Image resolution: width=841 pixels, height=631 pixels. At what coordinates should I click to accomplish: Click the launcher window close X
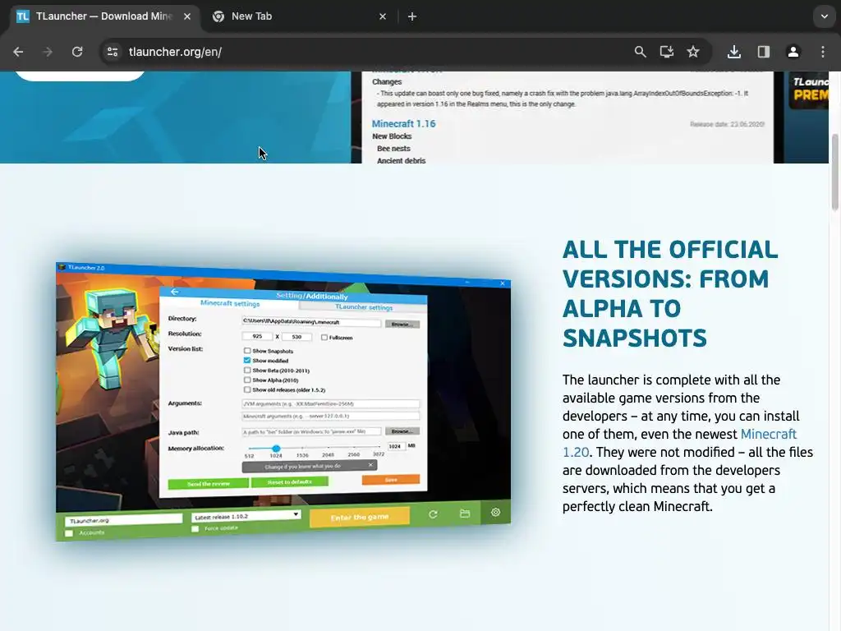(x=502, y=283)
